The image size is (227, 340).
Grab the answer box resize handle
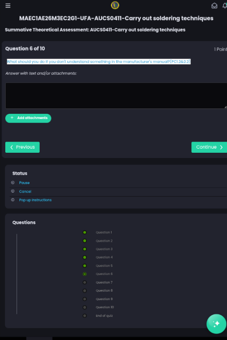tap(225, 107)
